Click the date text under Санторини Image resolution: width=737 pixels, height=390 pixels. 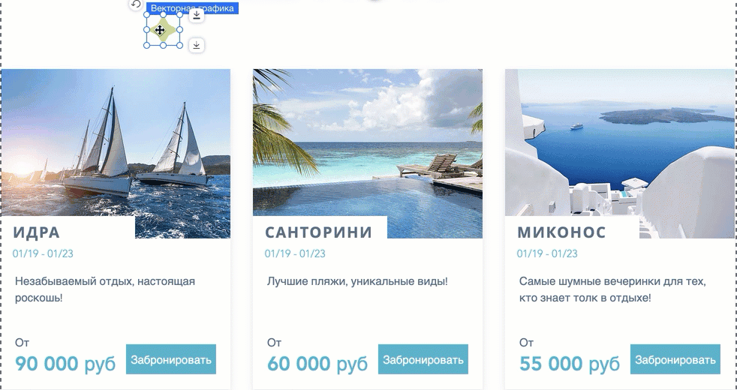295,253
